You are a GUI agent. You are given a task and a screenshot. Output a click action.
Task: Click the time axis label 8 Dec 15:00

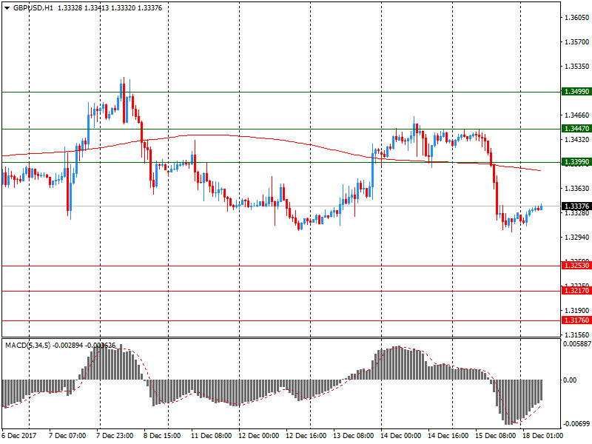(162, 436)
